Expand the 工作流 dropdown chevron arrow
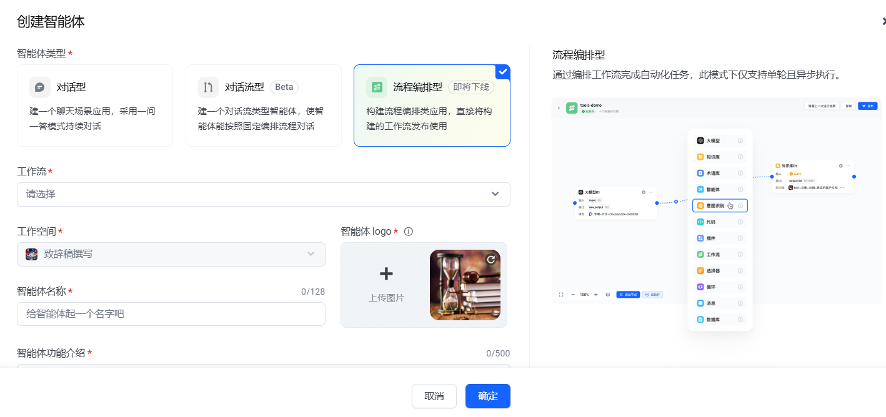 495,194
